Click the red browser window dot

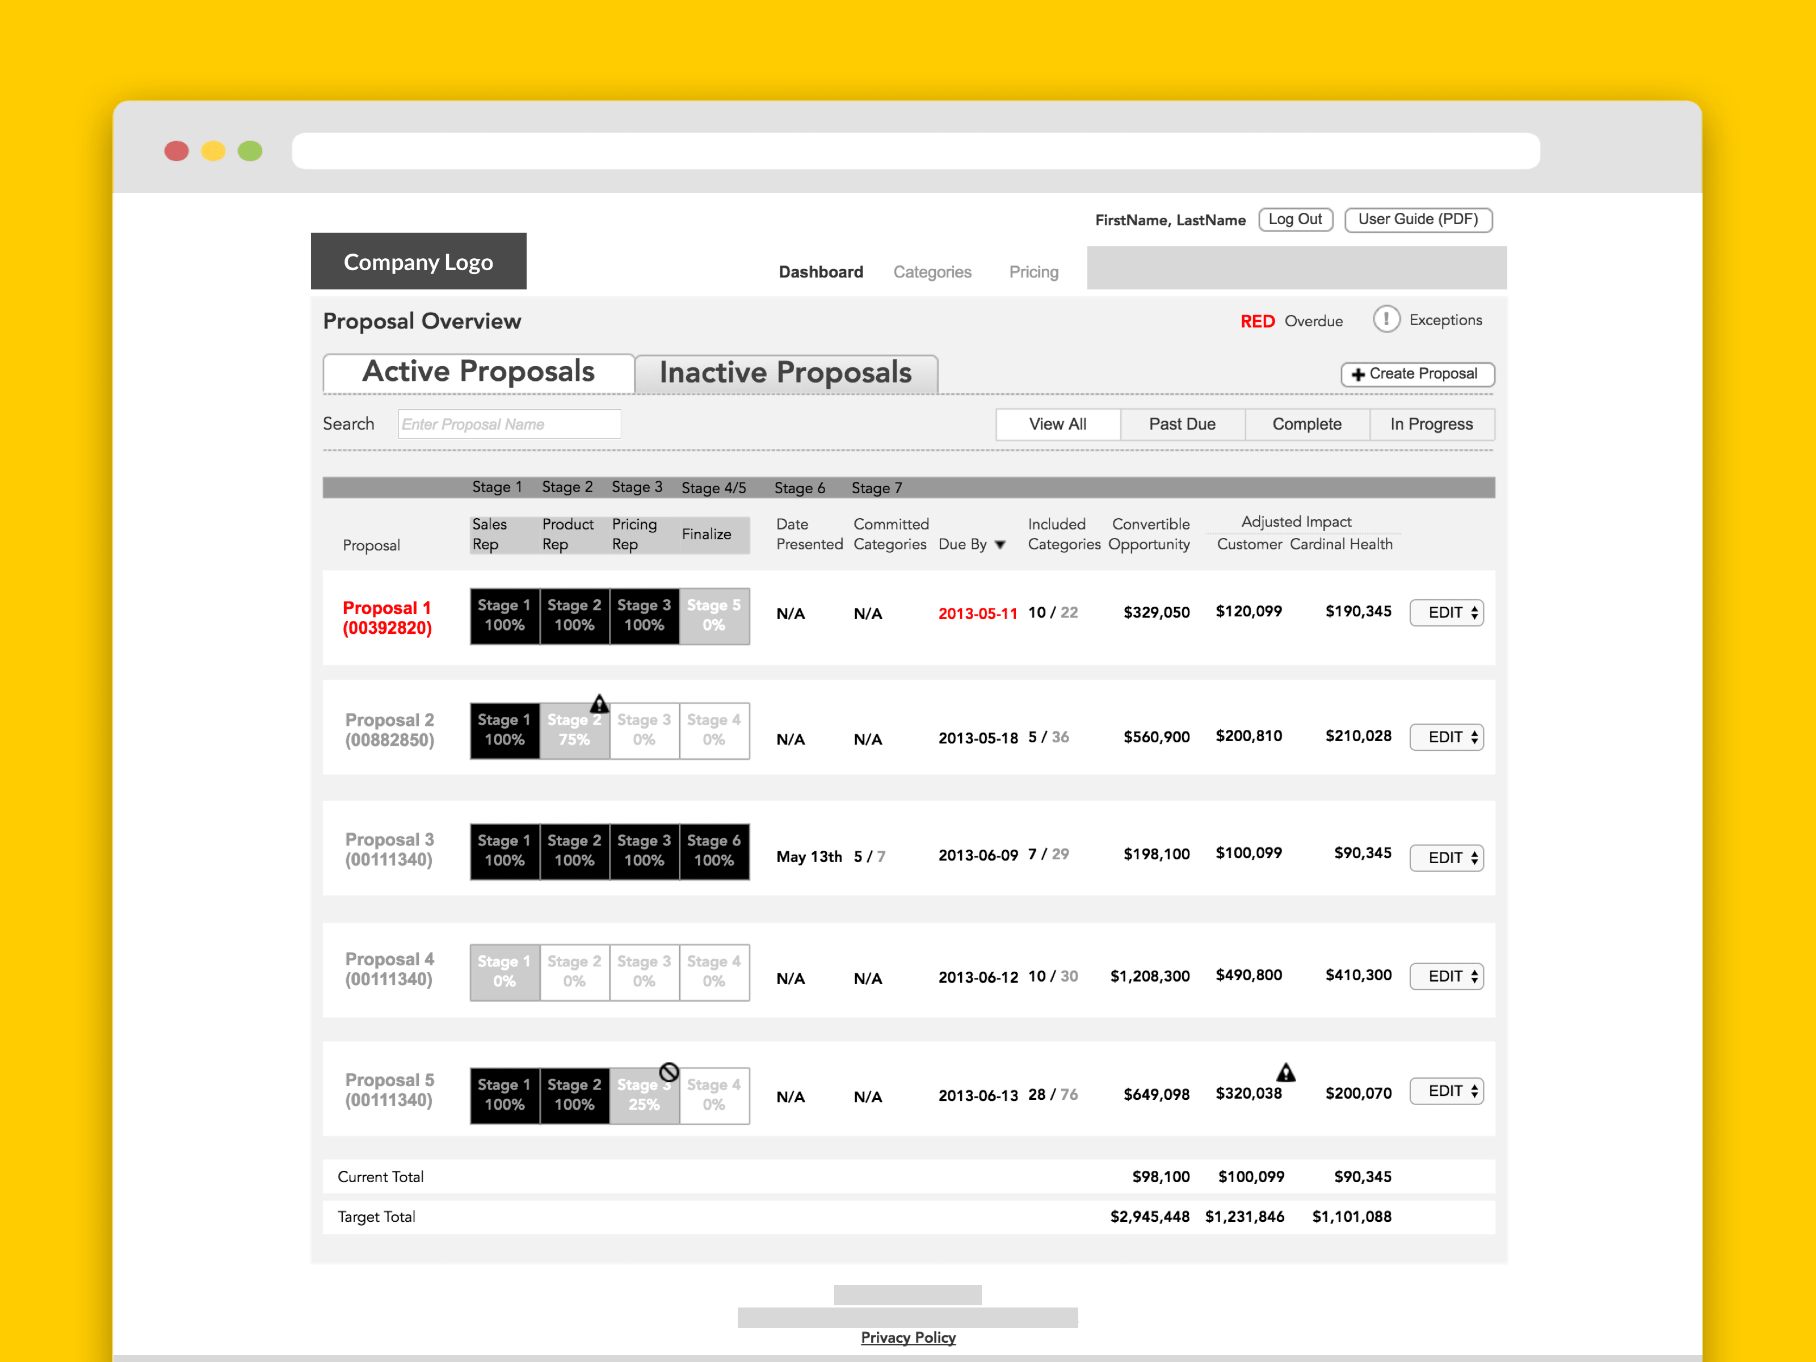point(176,151)
